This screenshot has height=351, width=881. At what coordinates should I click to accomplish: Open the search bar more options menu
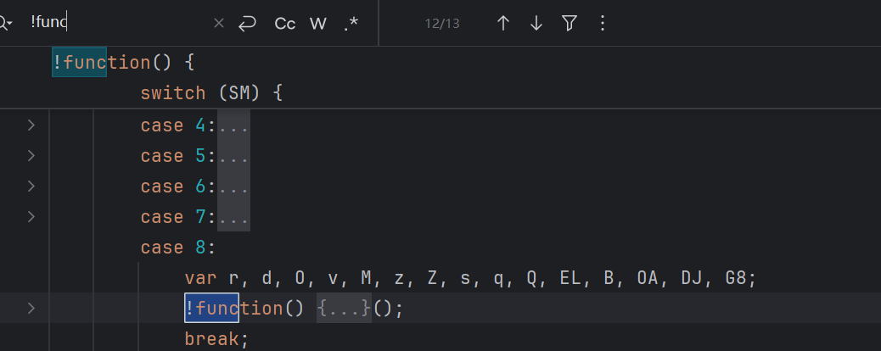[603, 23]
